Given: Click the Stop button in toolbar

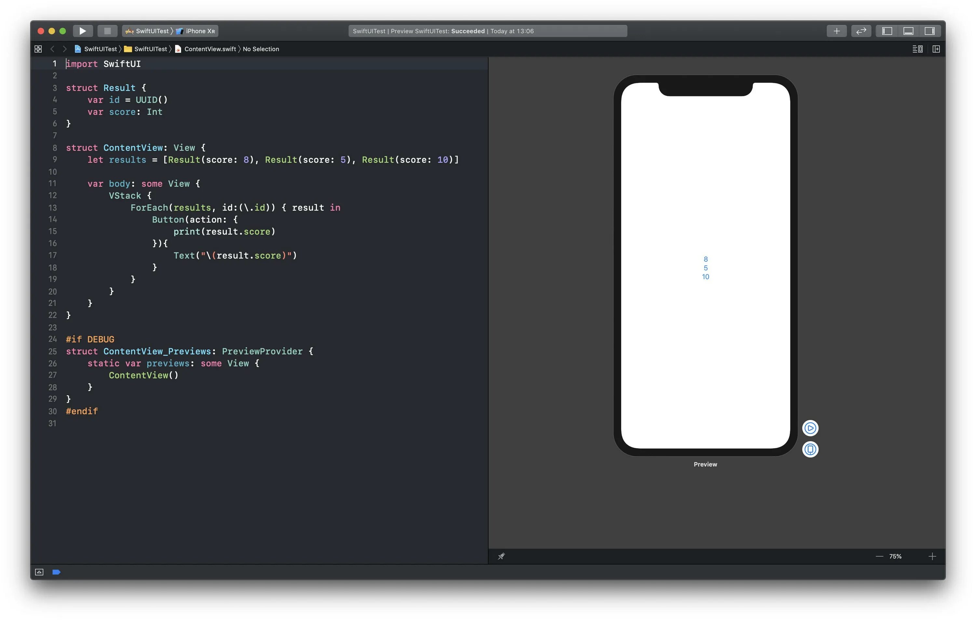Looking at the screenshot, I should point(107,31).
